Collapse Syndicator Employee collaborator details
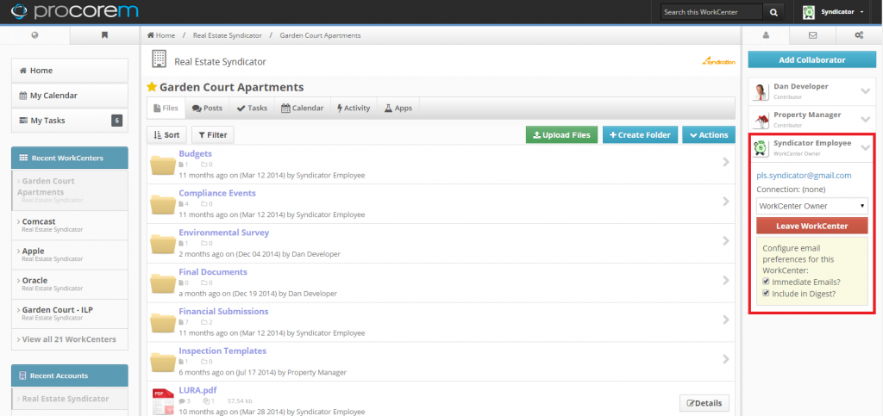 click(x=866, y=147)
